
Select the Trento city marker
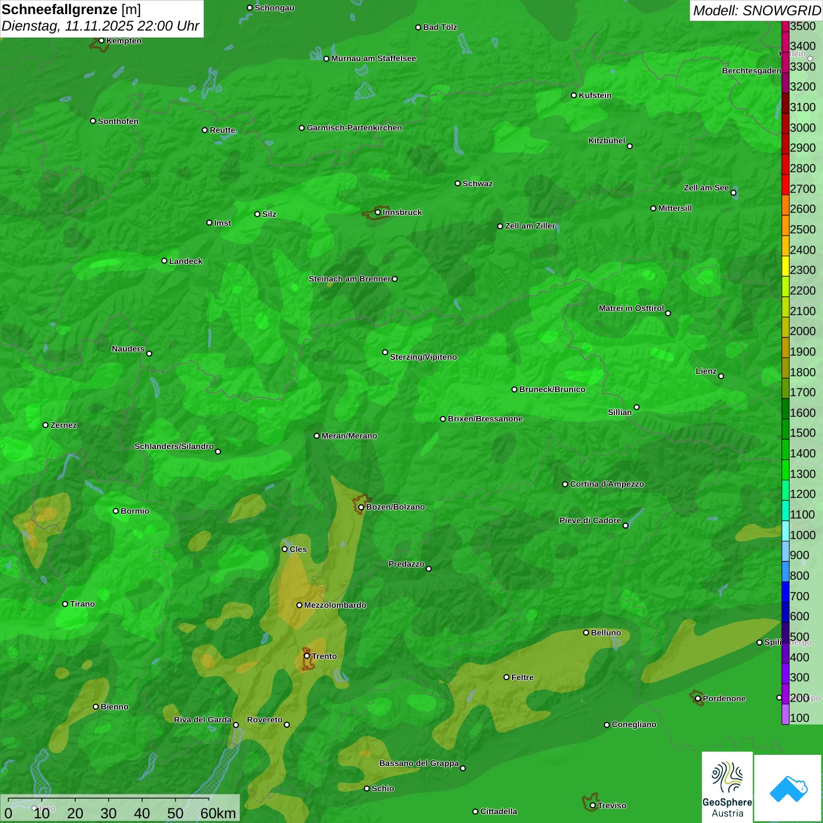tap(307, 656)
